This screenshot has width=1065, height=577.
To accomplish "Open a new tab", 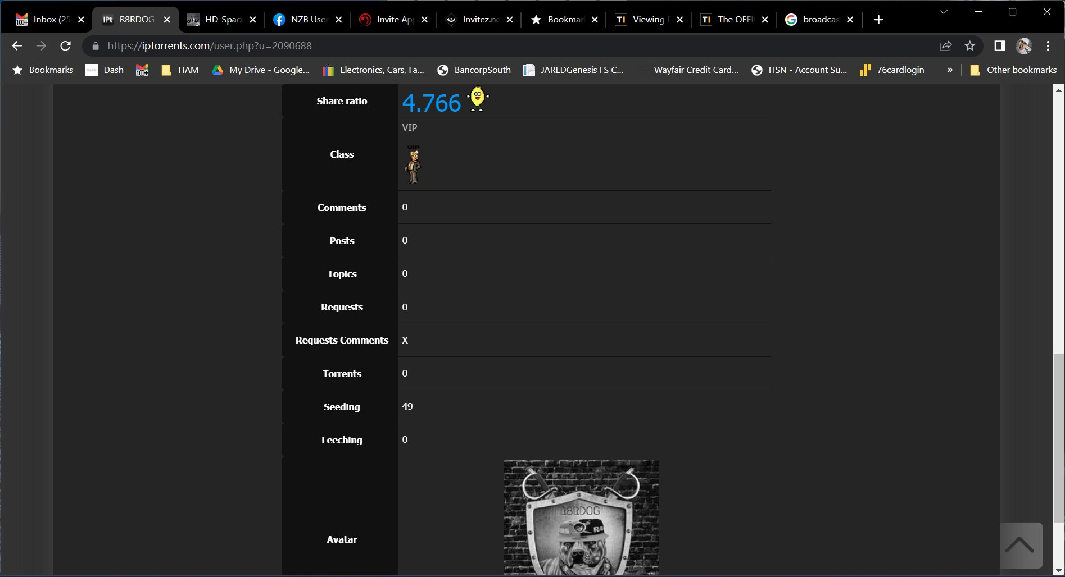I will coord(878,20).
